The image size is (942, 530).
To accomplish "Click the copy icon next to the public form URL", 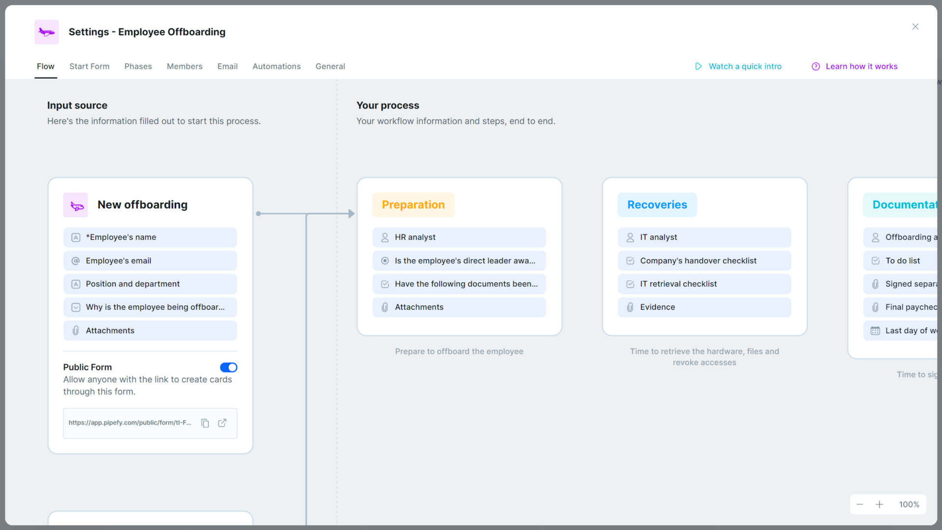I will pos(205,423).
